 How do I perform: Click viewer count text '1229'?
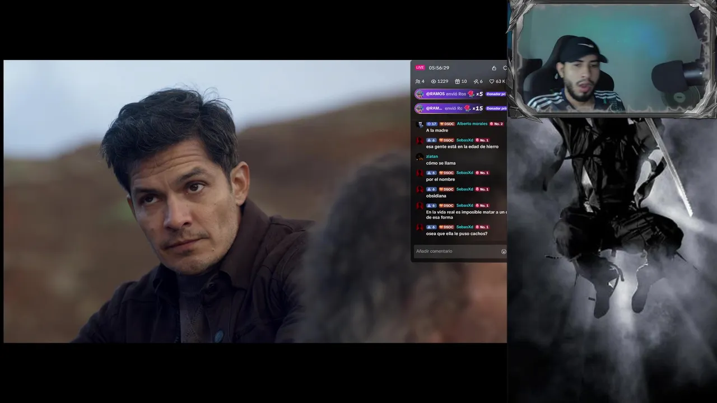443,82
